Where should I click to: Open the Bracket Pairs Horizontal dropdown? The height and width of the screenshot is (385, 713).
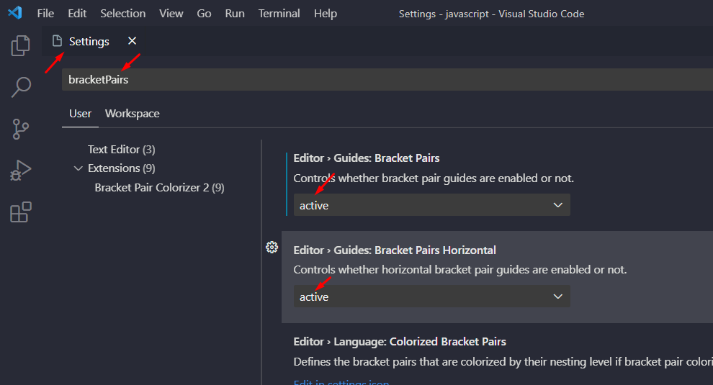[431, 296]
